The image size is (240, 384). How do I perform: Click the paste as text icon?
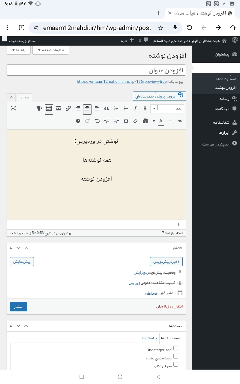(145, 121)
